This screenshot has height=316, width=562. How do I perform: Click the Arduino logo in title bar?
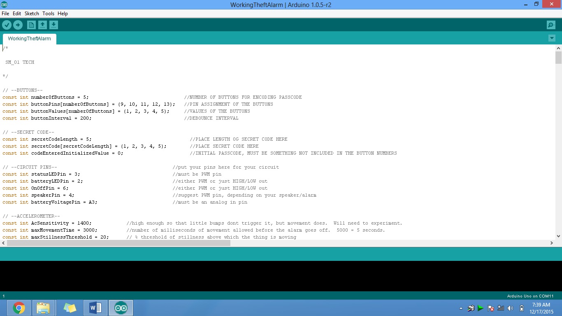[4, 4]
